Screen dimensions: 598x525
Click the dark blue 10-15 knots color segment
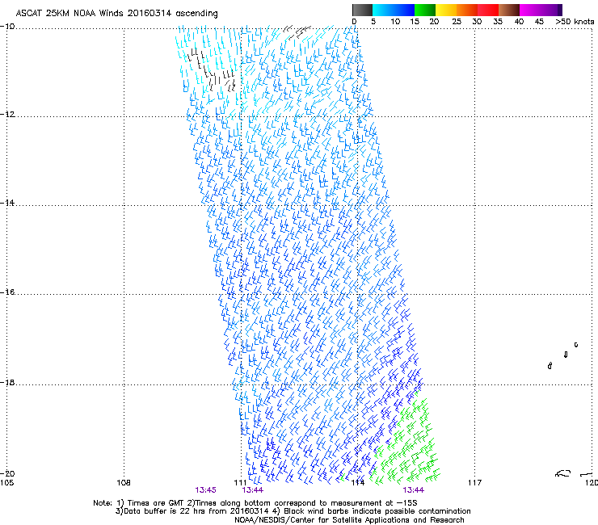(404, 10)
